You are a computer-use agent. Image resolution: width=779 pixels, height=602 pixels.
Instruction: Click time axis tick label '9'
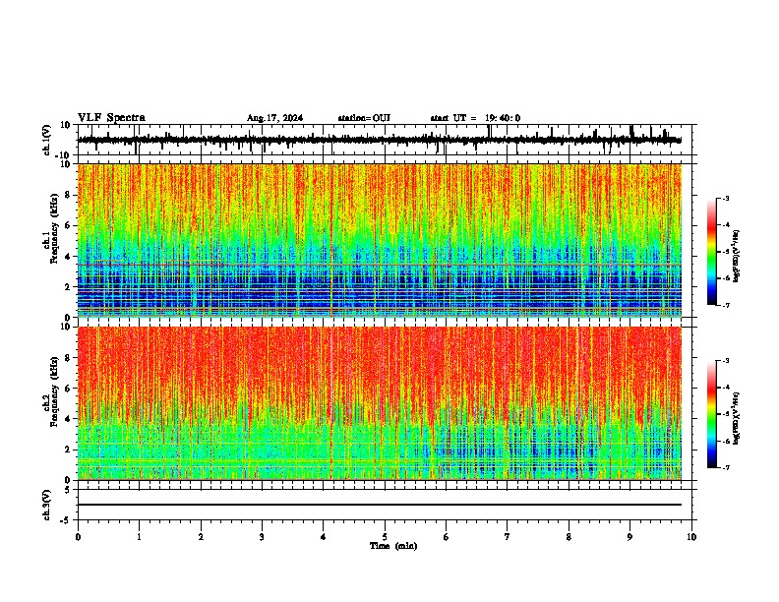point(629,537)
